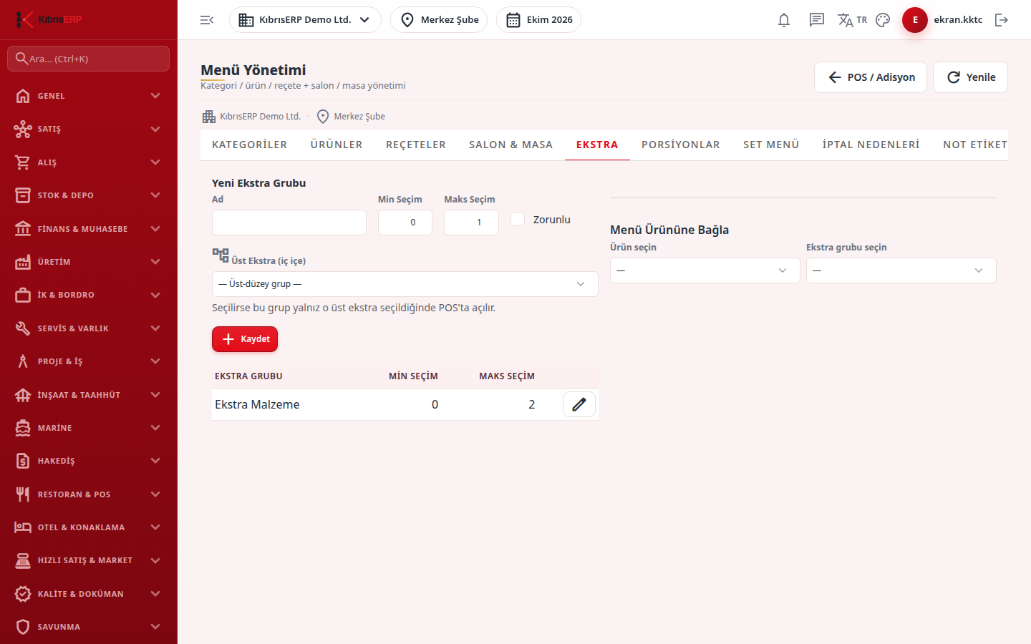Expand the Servis & Varlık chevron
Viewport: 1031px width, 644px height.
pos(155,328)
